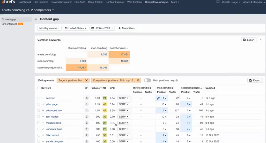Open Site Explorer in top navigation
Viewport: 266px width, 143px height.
point(41,2)
